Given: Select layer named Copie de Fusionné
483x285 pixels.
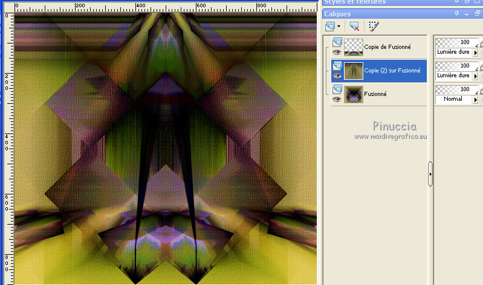Looking at the screenshot, I should [x=387, y=46].
